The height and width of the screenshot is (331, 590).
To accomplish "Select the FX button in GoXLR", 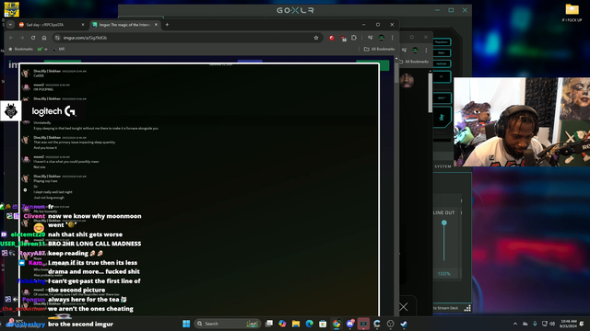I will 442,77.
